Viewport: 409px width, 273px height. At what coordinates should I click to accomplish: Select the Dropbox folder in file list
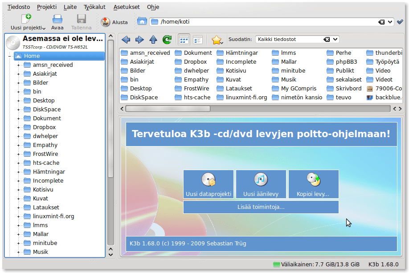[191, 62]
